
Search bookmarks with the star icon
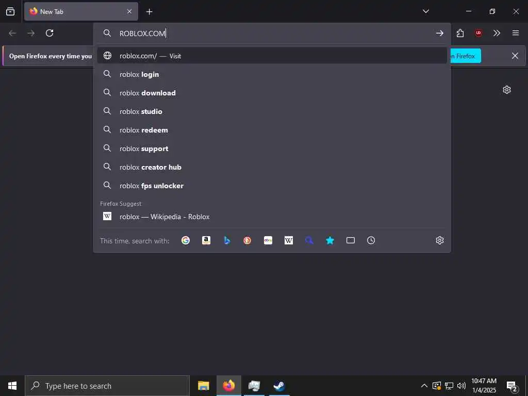click(x=330, y=240)
